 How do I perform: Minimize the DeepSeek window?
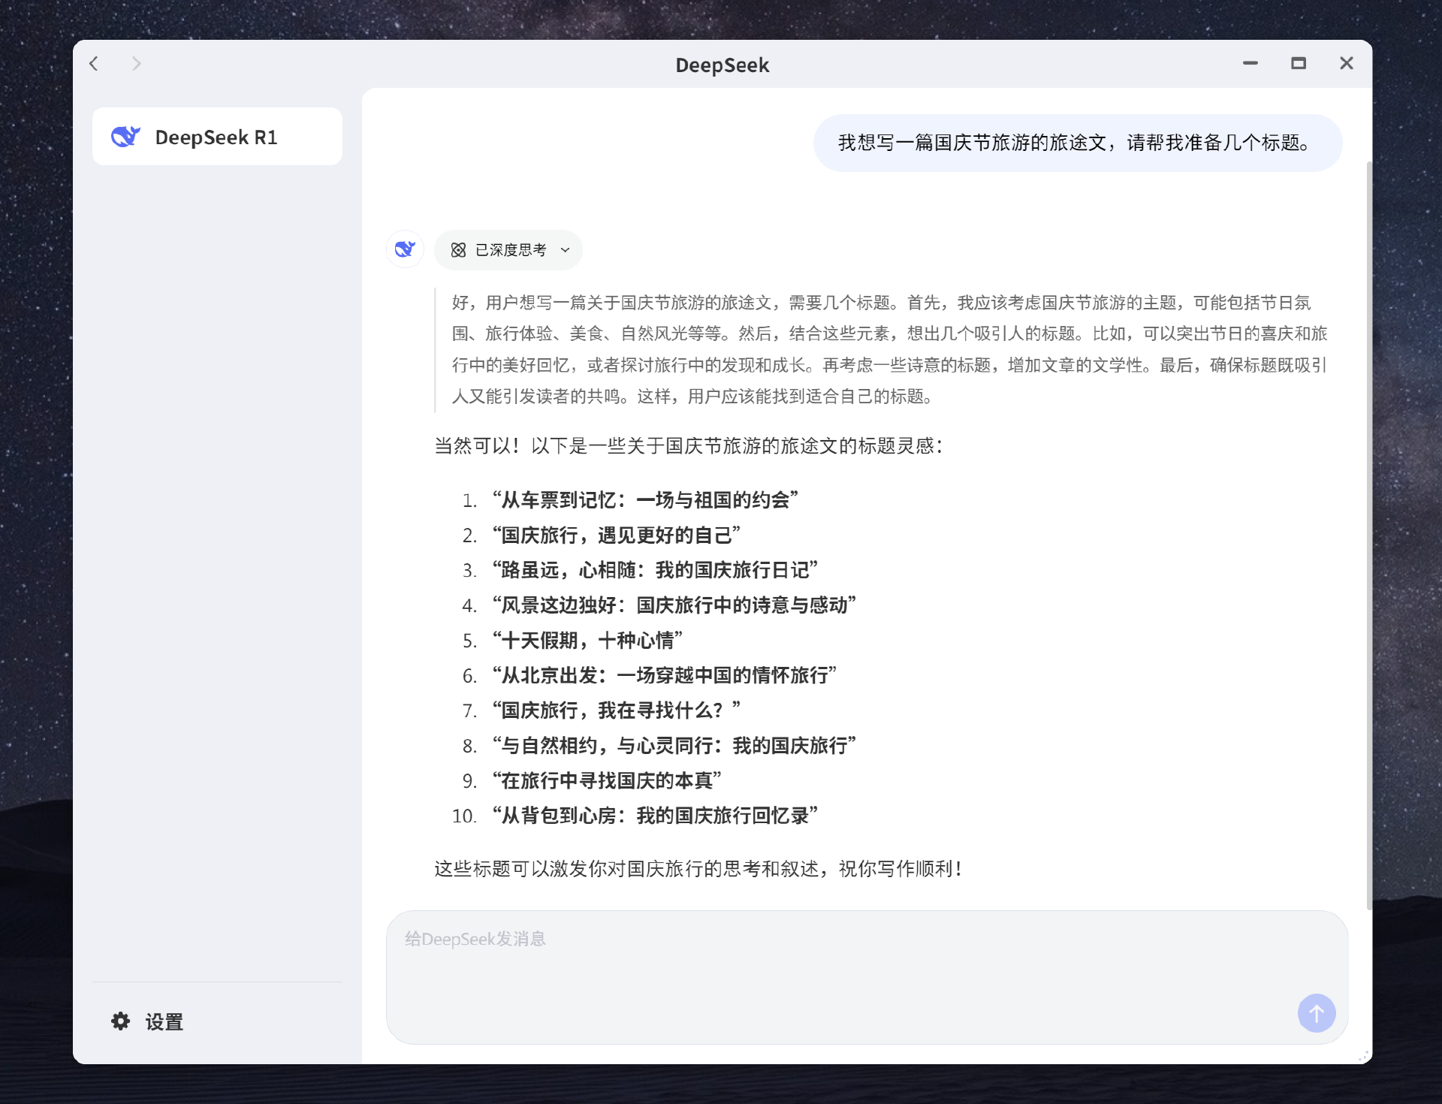1250,64
